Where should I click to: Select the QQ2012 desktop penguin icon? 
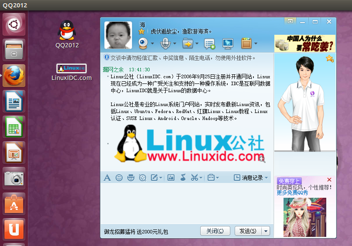(67, 34)
